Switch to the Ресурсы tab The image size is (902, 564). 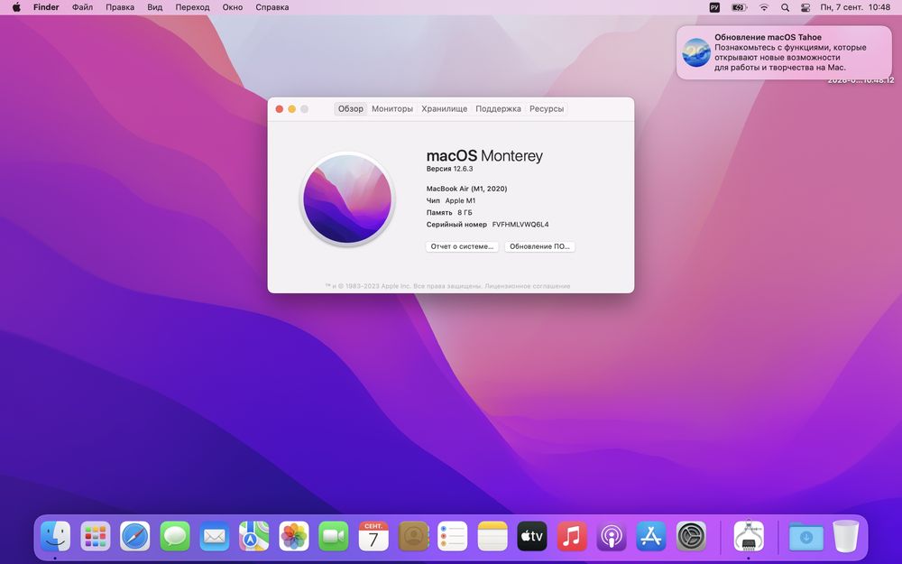click(547, 109)
